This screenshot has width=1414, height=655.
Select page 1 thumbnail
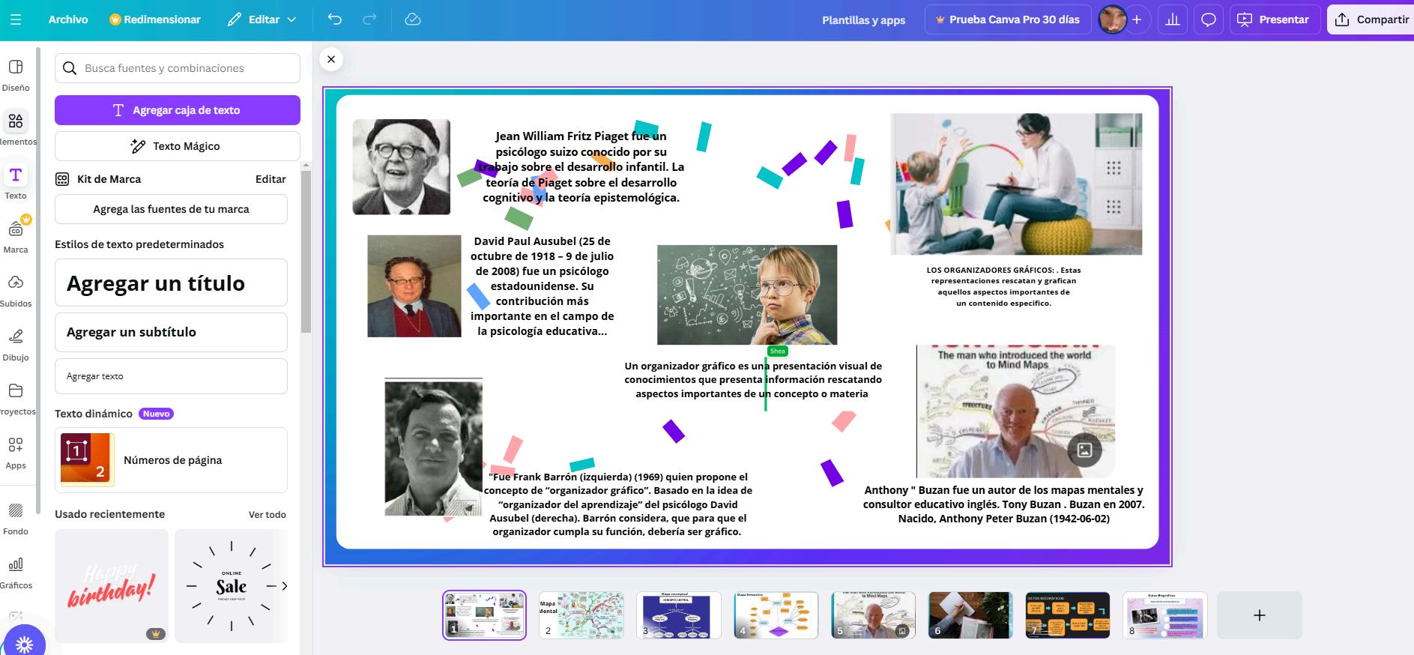tap(484, 615)
